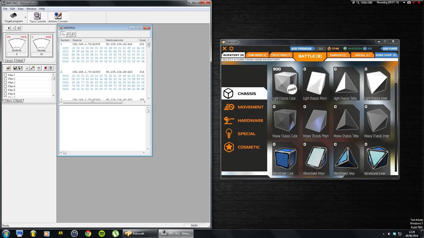Open the Target program selector

point(14,18)
